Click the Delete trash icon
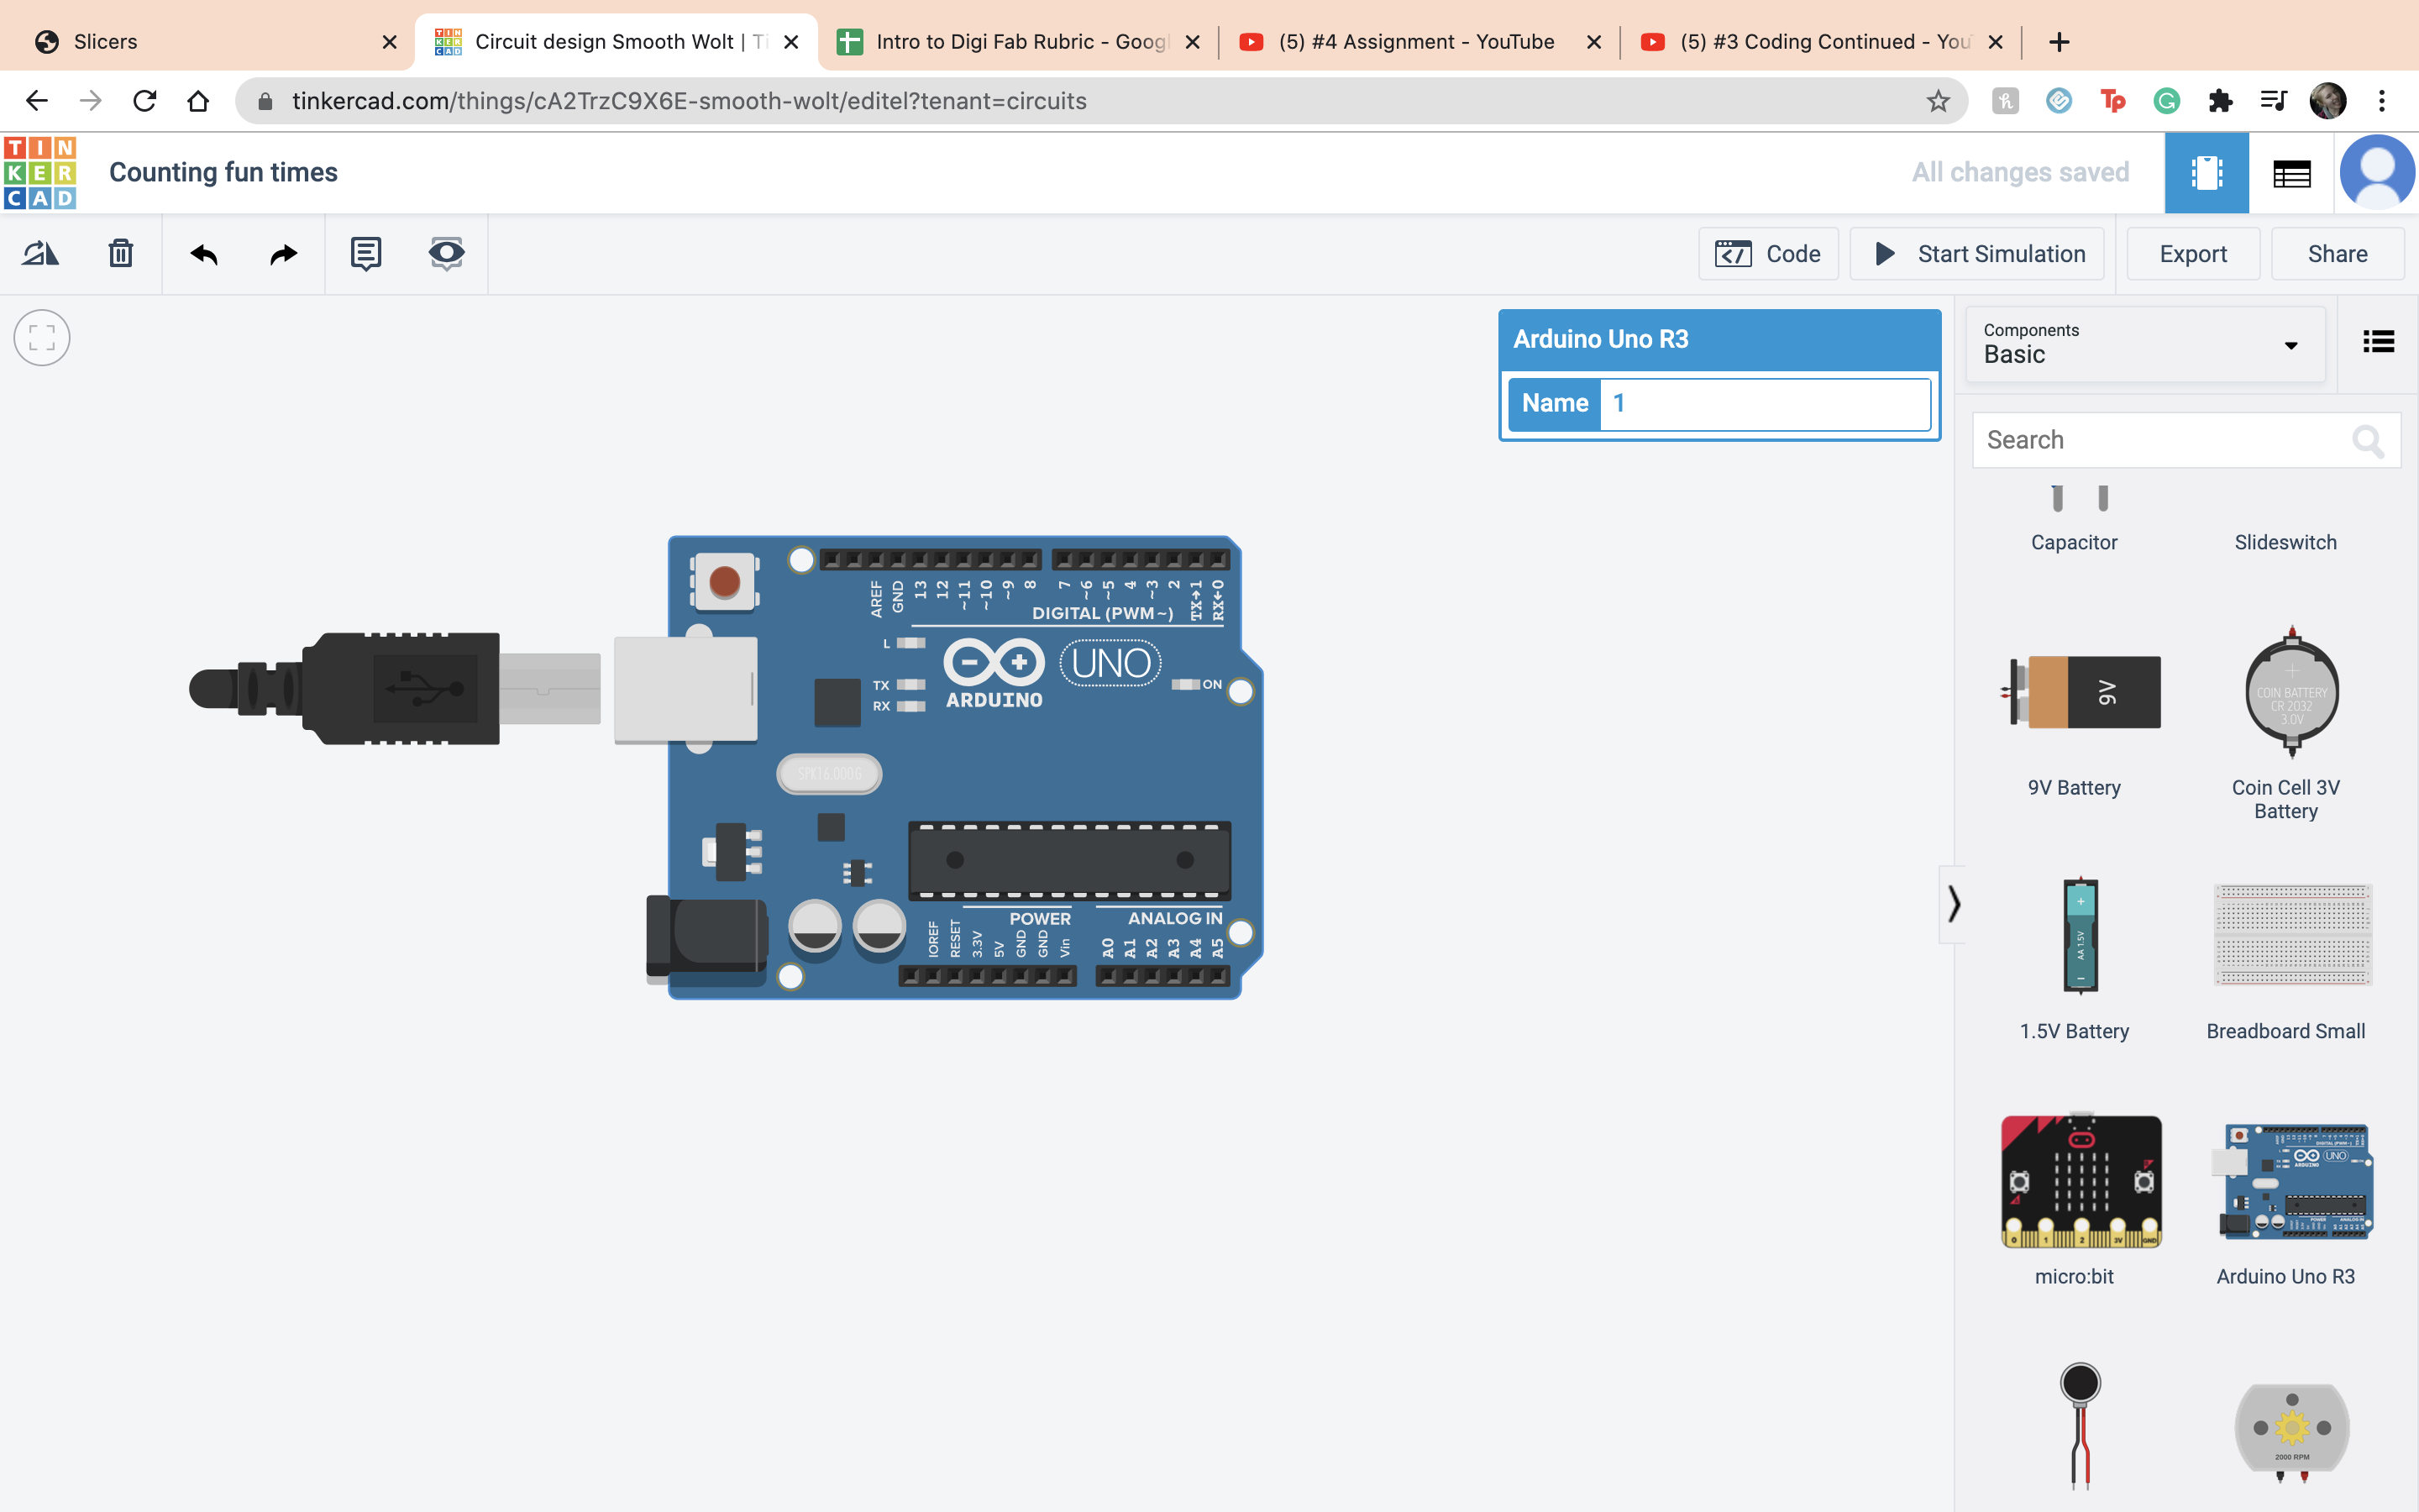The image size is (2419, 1512). [121, 253]
